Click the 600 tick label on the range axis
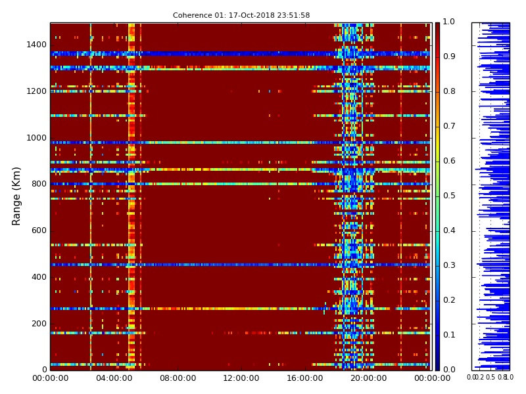Image resolution: width=526 pixels, height=394 pixels. [39, 231]
